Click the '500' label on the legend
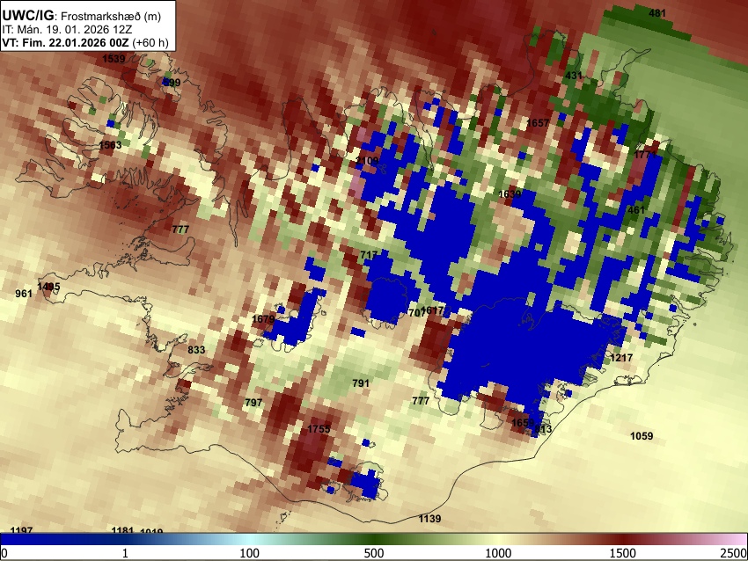Screen dimensions: 748x561 pyautogui.click(x=374, y=553)
